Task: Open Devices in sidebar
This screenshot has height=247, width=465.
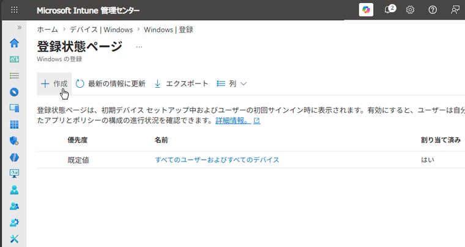Action: click(x=14, y=108)
